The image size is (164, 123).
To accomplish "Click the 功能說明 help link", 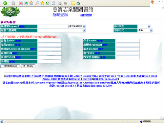I will [86, 15].
